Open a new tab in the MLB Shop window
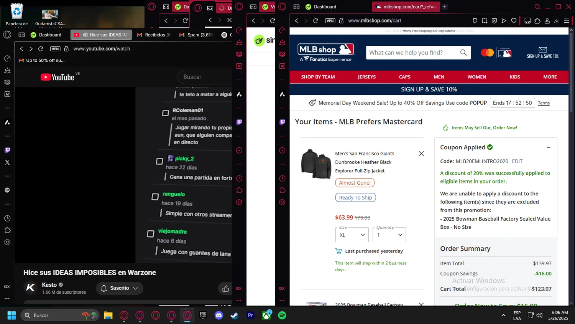 pos(445,7)
